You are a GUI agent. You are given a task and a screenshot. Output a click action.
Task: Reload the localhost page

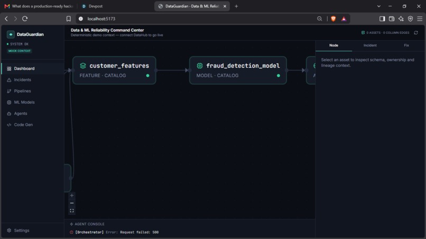pos(25,19)
